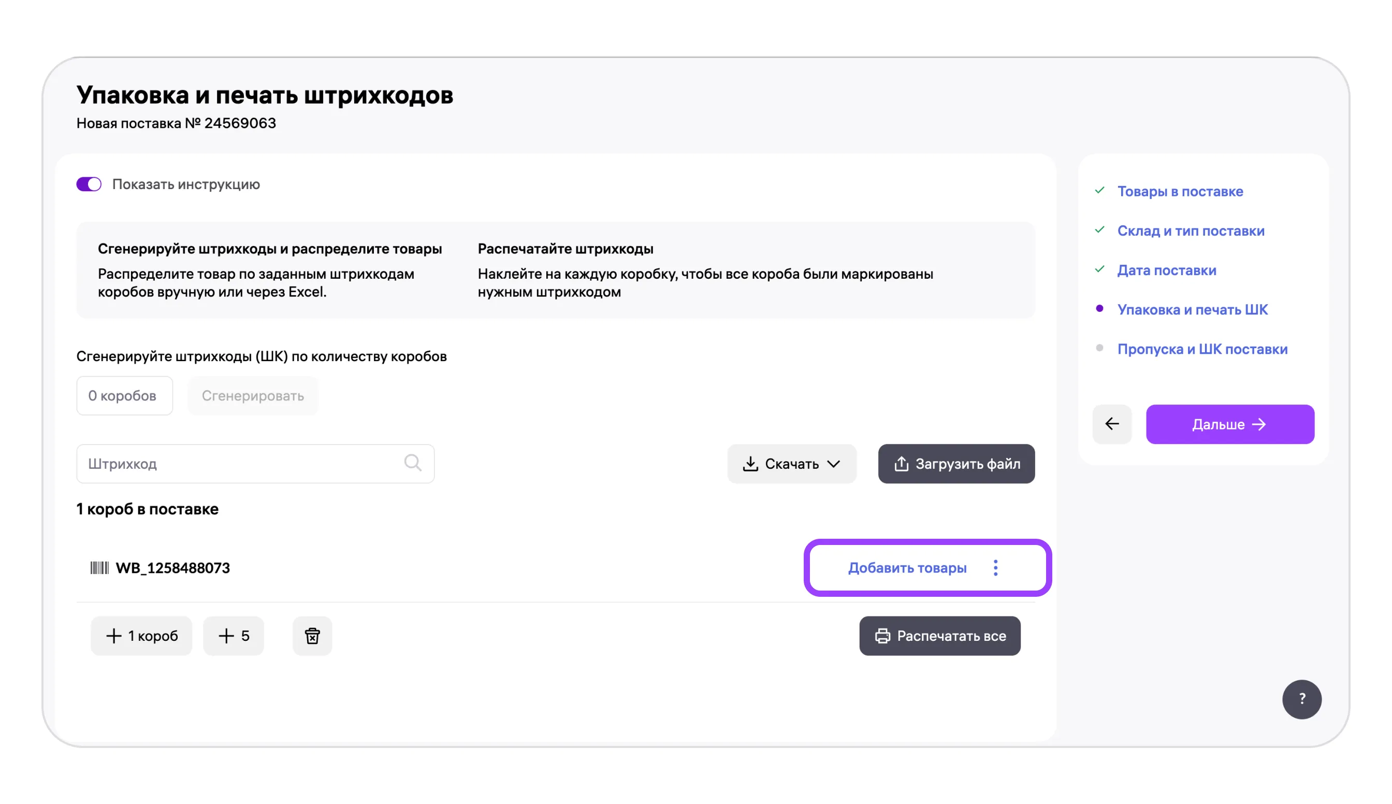Open the question mark help button
The width and height of the screenshot is (1392, 804).
pyautogui.click(x=1301, y=699)
